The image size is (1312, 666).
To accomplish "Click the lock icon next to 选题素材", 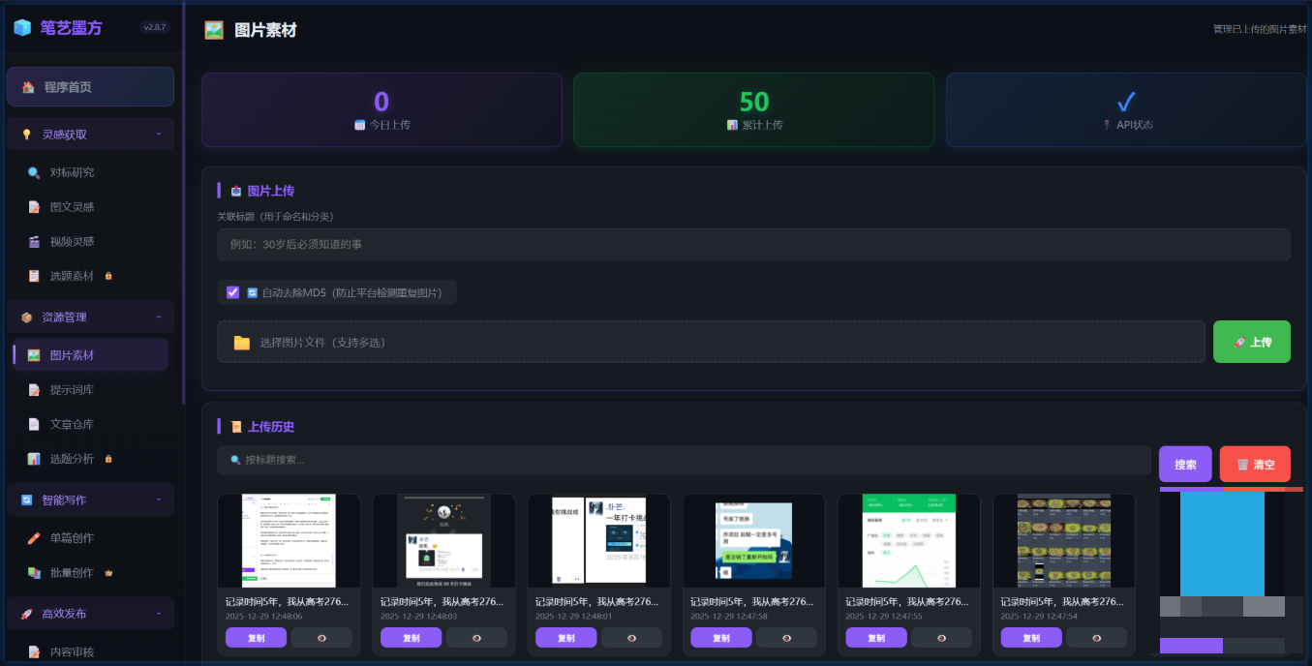I will point(108,276).
